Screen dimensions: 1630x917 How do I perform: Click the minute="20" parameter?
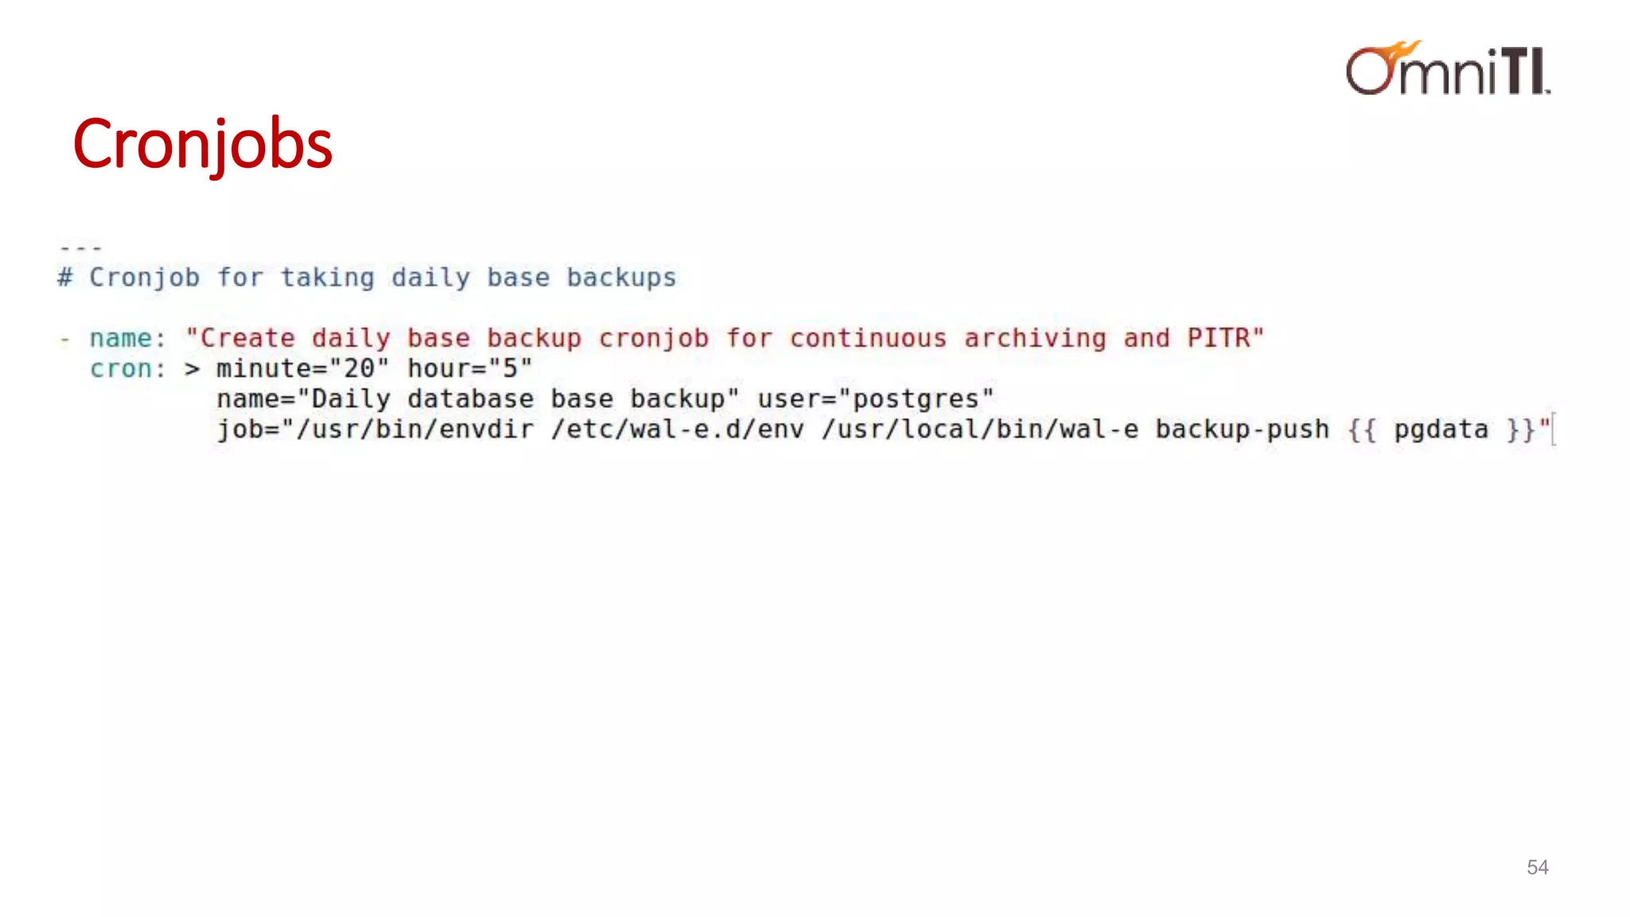[302, 369]
